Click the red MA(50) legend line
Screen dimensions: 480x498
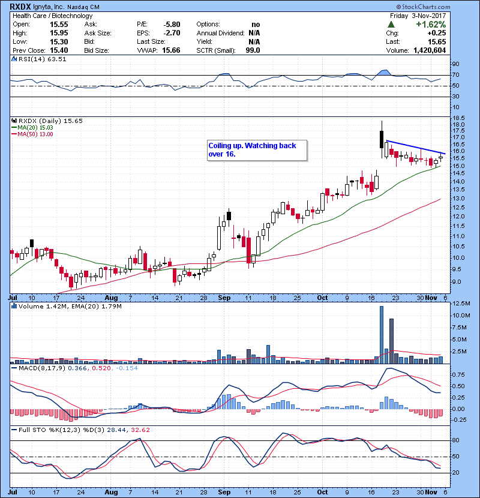tap(14, 134)
